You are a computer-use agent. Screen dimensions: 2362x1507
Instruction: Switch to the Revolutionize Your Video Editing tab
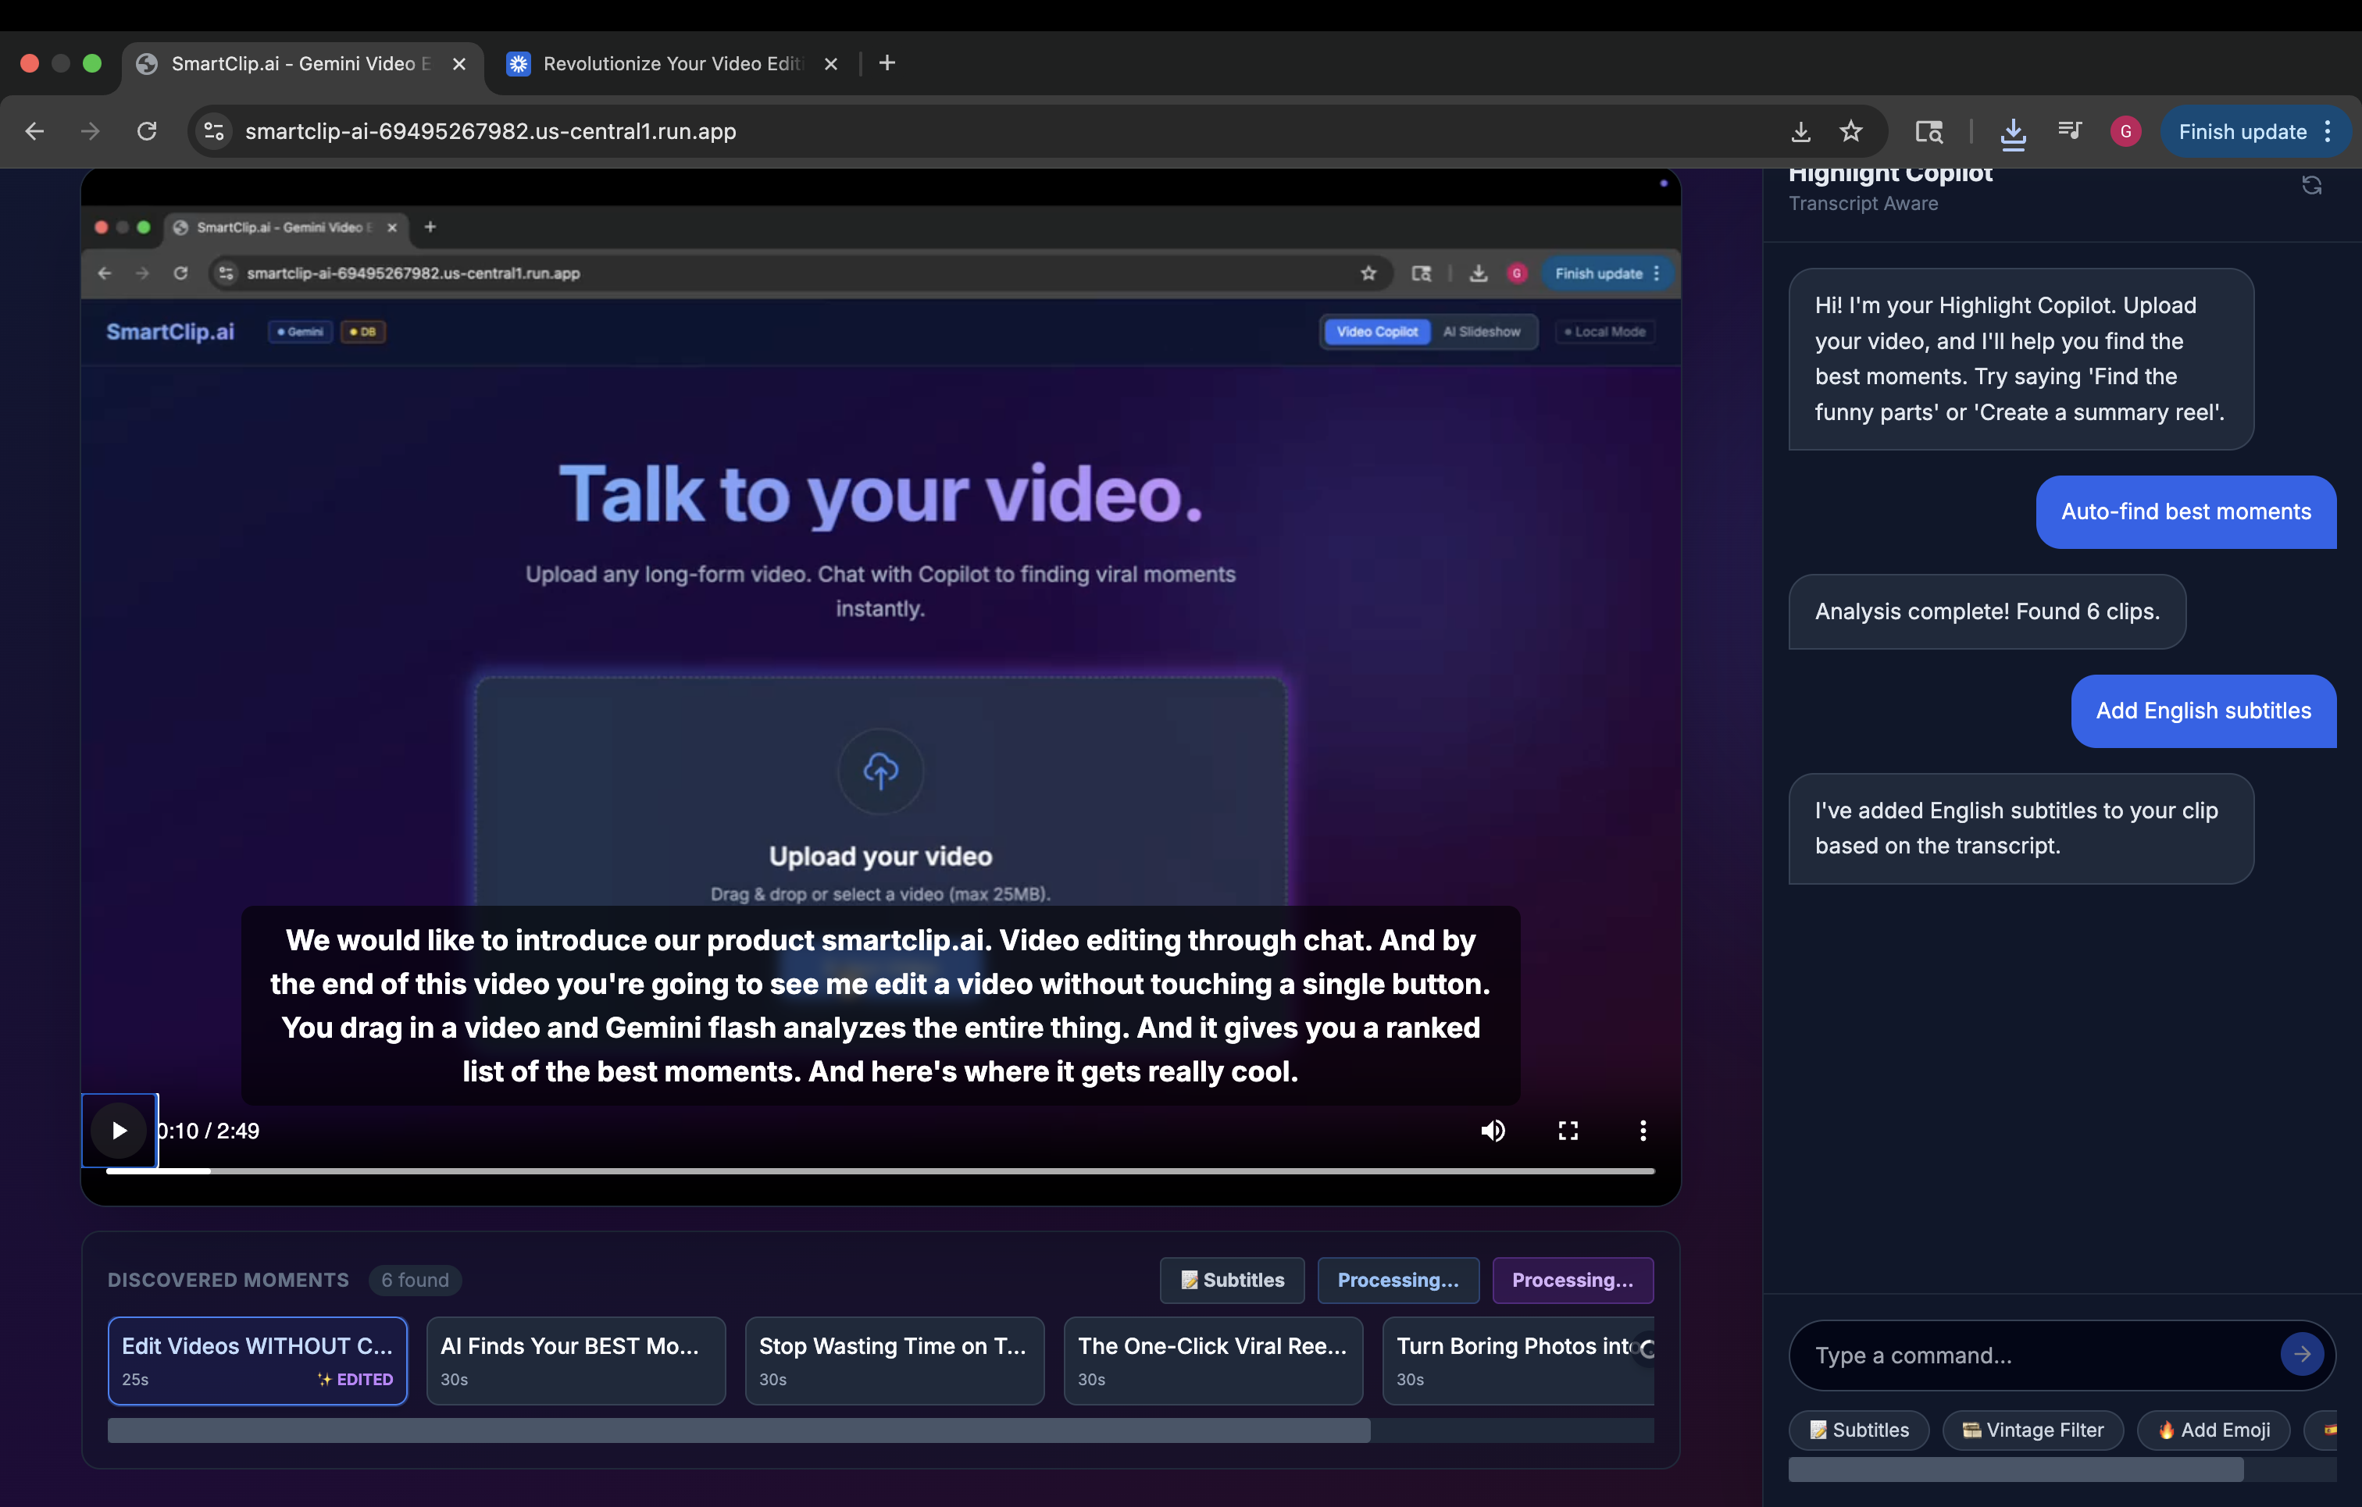pyautogui.click(x=672, y=64)
